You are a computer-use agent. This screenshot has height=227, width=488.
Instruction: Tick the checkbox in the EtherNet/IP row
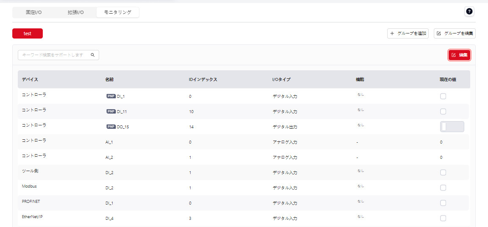click(443, 218)
